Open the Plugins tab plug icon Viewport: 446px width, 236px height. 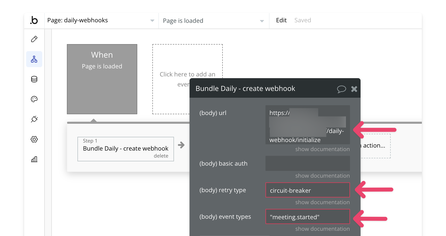point(34,119)
